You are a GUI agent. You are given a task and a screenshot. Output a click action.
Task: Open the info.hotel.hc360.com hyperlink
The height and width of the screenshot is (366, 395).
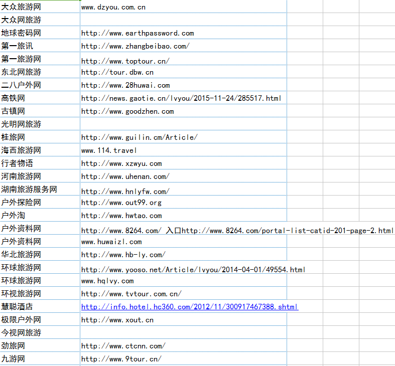point(190,307)
